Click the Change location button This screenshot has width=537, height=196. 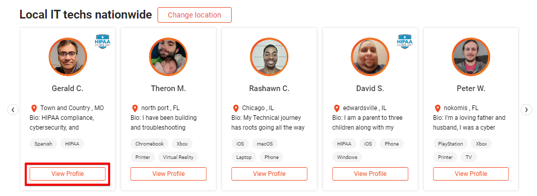pos(195,15)
